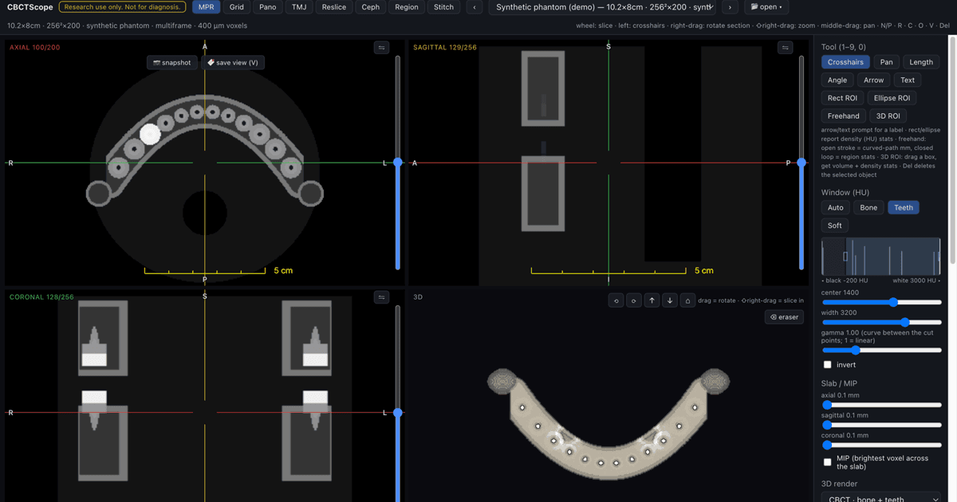Open the Ceph tab
This screenshot has width=957, height=502.
371,7
